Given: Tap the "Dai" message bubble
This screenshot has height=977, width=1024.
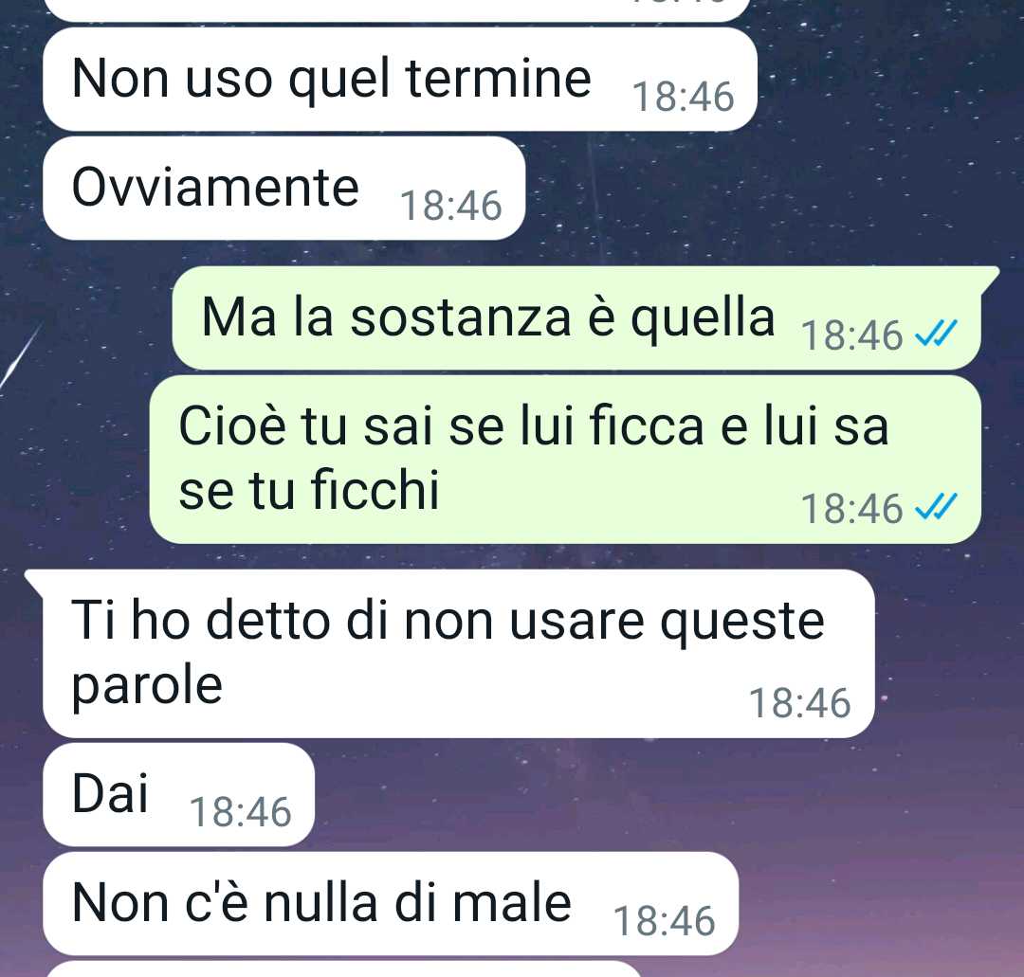Looking at the screenshot, I should 179,794.
